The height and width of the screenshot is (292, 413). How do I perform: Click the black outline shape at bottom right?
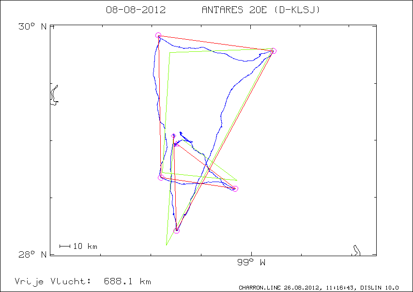(x=357, y=250)
